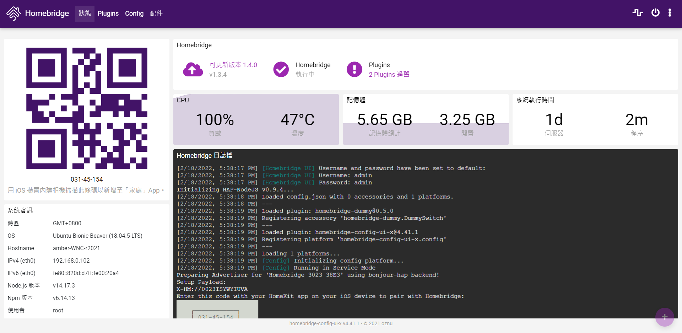Click the Homebridge 日誌檔 log header

tap(205, 156)
